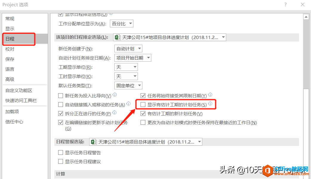Open 自定义功能区 settings page
Screen dimensions: 311x179
click(19, 90)
